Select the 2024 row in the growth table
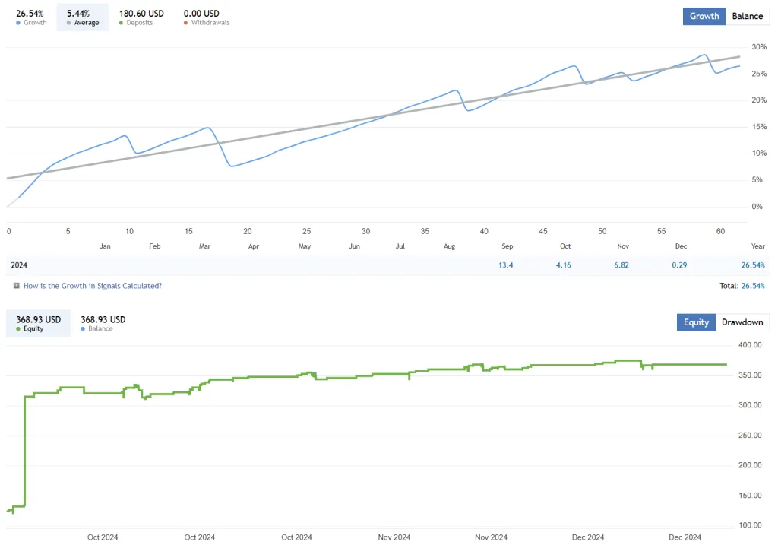The width and height of the screenshot is (778, 545). [x=19, y=265]
